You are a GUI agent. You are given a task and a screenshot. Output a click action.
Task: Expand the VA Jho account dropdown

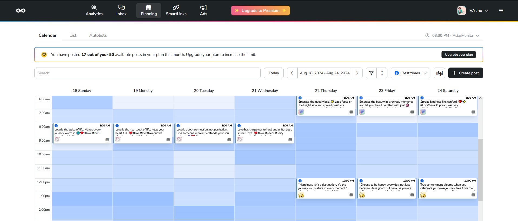(487, 11)
